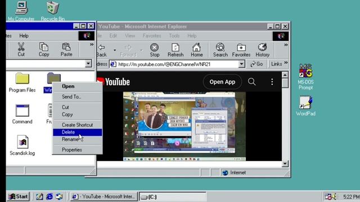Select the Scandisk.log file

(x=22, y=145)
